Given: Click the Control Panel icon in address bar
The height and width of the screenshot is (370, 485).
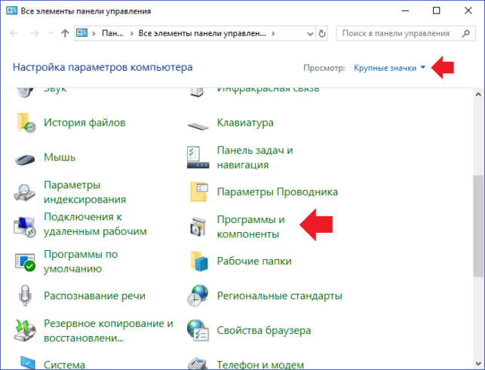Looking at the screenshot, I should coord(82,33).
